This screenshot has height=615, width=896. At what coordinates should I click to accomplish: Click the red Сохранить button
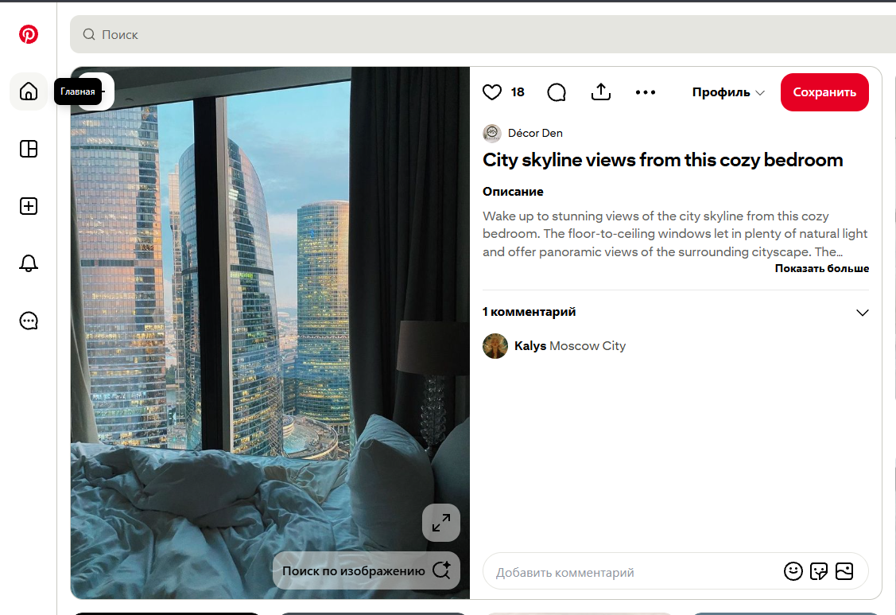(824, 92)
